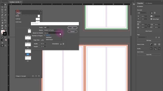Switch to the Properties tab

pos(140,3)
